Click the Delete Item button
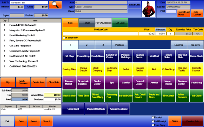 coord(38,82)
